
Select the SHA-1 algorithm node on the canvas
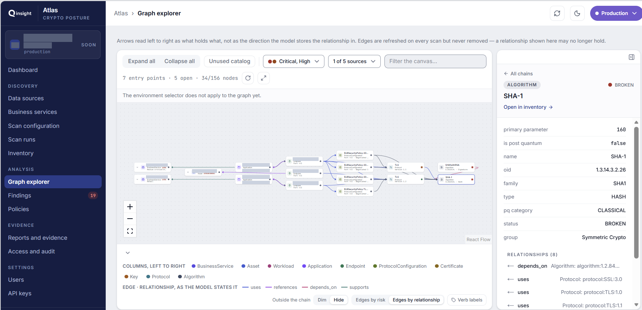pos(456,179)
